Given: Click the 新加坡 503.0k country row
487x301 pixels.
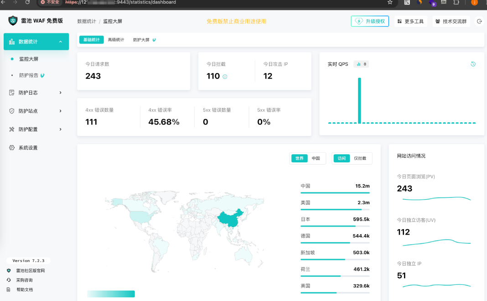Looking at the screenshot, I should [335, 255].
